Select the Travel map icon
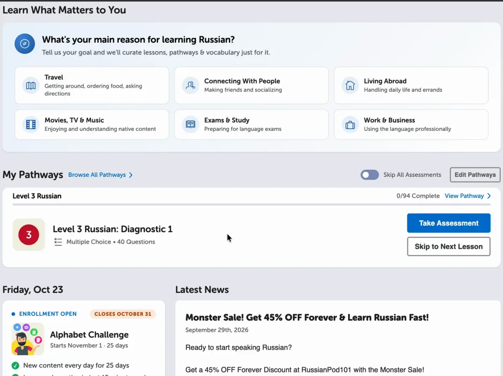The height and width of the screenshot is (376, 503). coord(31,86)
